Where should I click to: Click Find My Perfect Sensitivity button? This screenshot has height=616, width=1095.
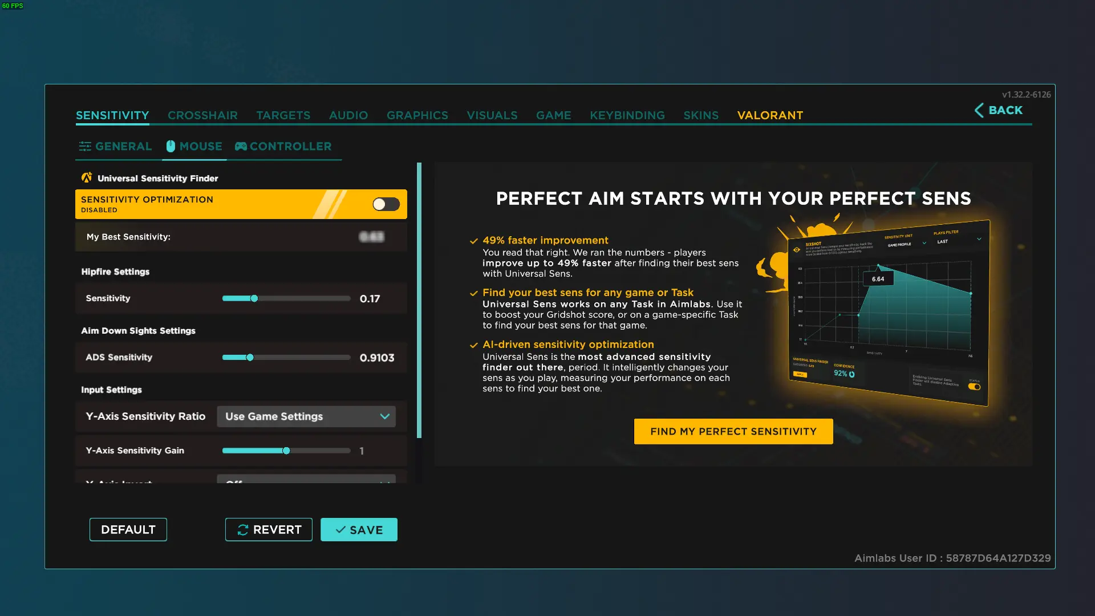pos(733,432)
